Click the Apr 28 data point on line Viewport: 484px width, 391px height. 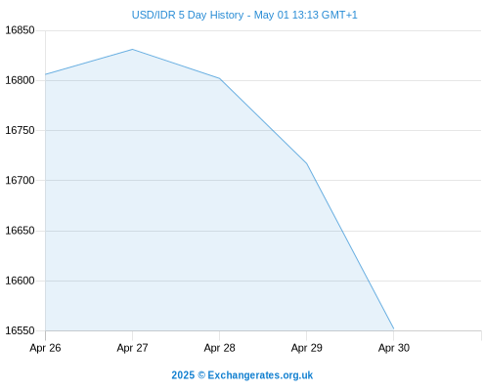click(219, 78)
